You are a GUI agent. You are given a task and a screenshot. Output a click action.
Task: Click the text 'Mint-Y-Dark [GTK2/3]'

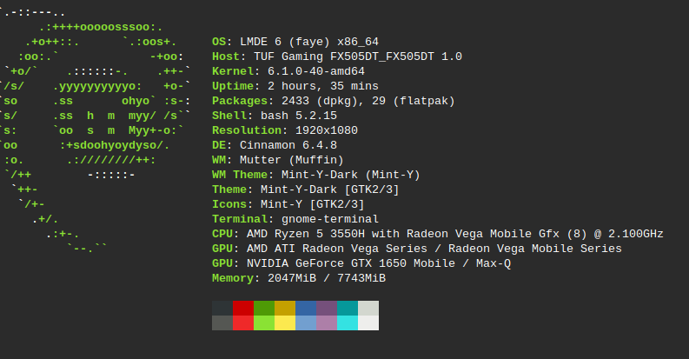click(x=329, y=189)
